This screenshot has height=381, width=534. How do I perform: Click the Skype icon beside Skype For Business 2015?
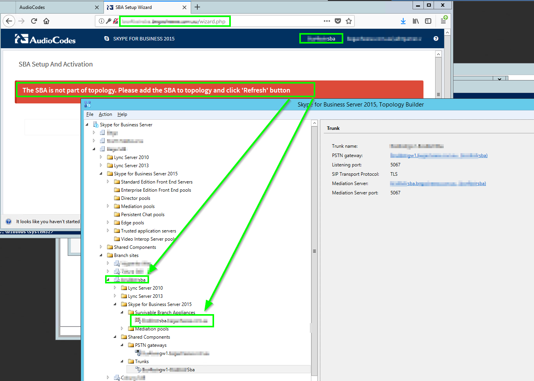pos(107,38)
